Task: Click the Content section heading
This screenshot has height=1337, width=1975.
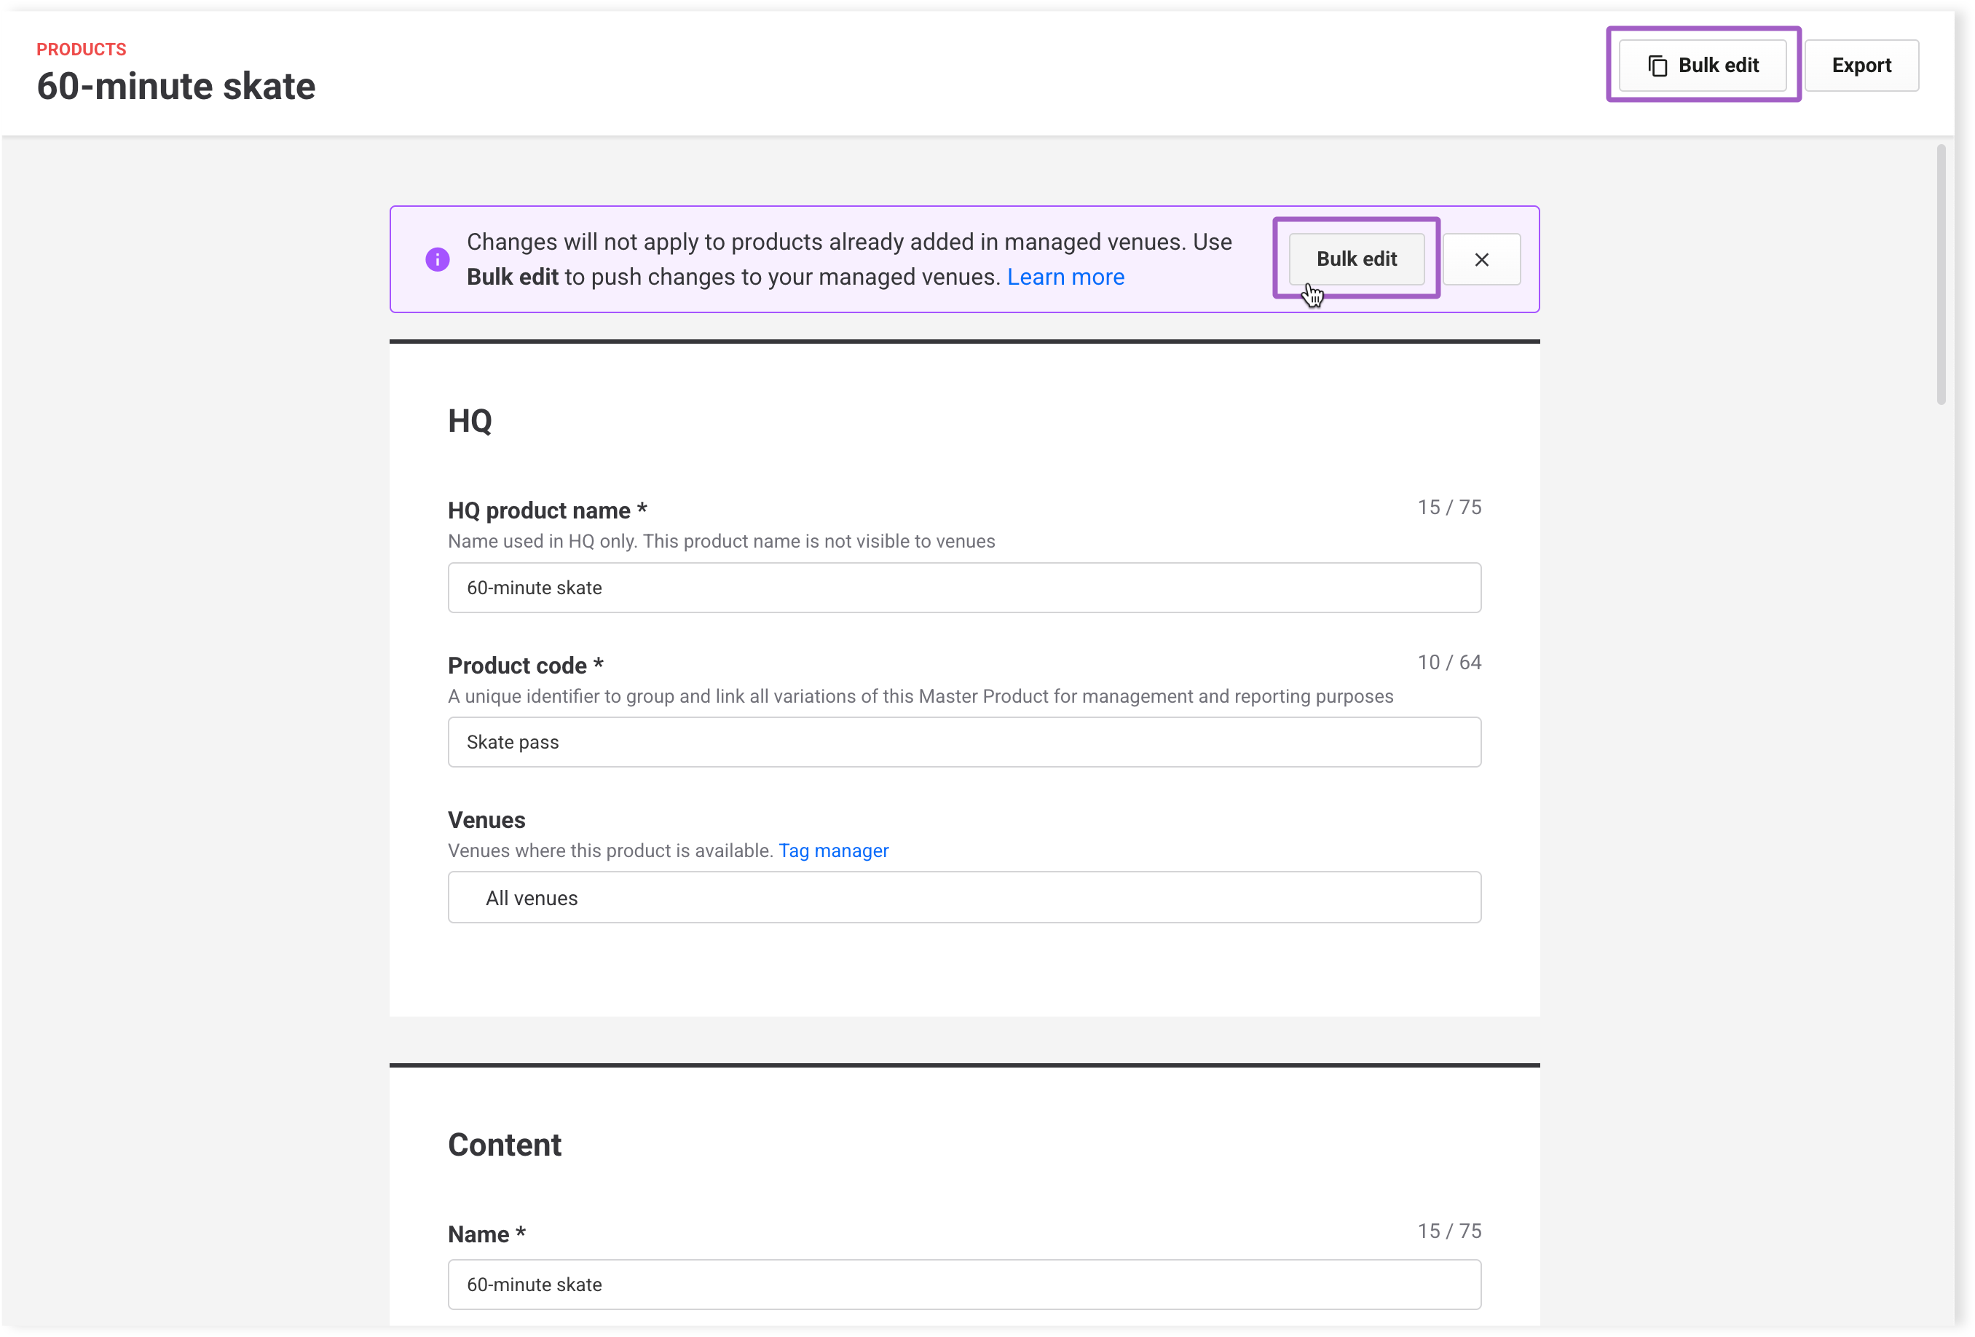Action: (x=504, y=1145)
